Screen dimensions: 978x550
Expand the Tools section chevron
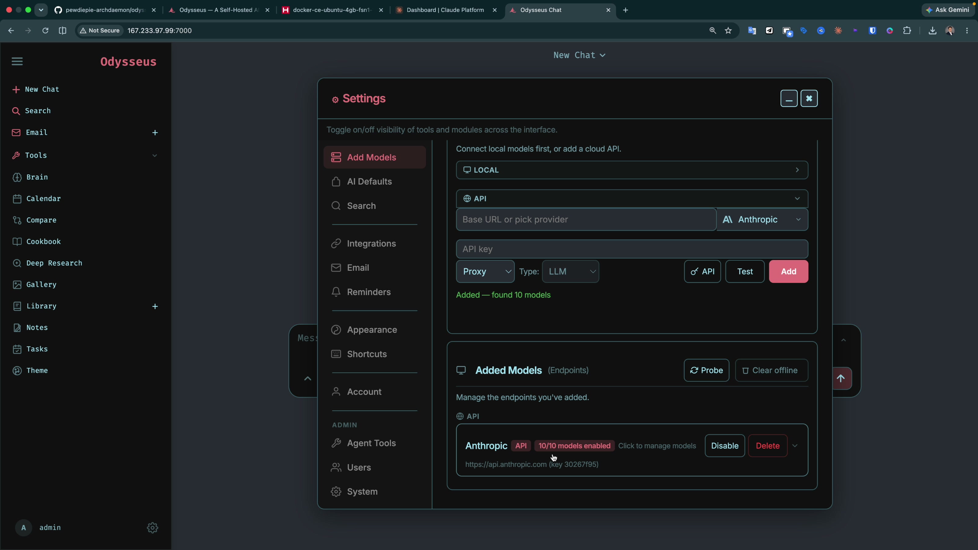pos(155,155)
